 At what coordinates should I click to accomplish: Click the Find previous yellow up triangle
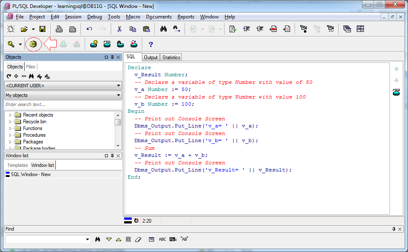coord(119,239)
